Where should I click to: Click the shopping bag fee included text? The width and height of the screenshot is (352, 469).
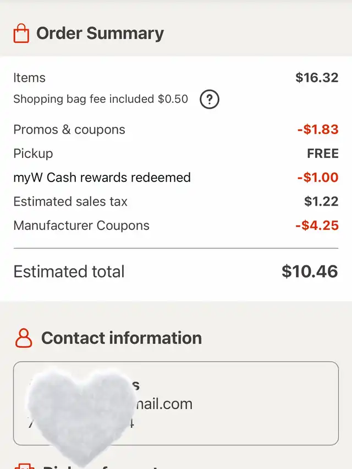pos(100,100)
